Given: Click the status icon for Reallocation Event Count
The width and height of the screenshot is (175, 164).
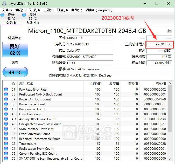Looking at the screenshot, I should click(x=6, y=148).
